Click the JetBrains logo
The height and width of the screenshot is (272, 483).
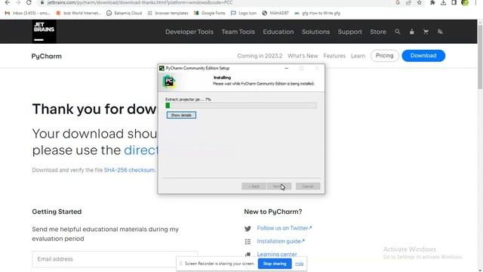click(x=44, y=32)
